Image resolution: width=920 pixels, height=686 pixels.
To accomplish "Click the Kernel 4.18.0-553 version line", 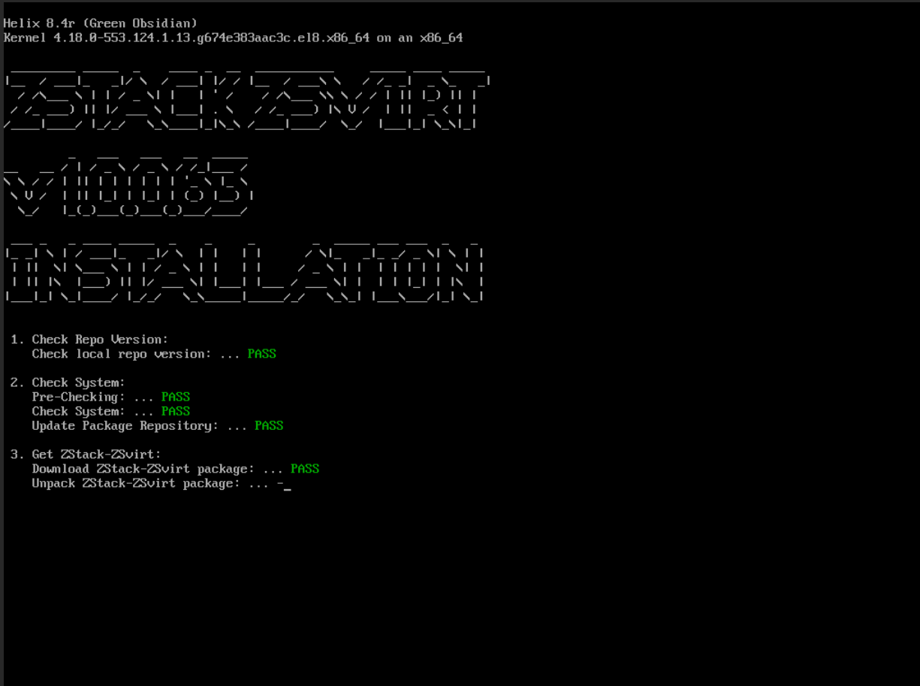I will coord(233,38).
